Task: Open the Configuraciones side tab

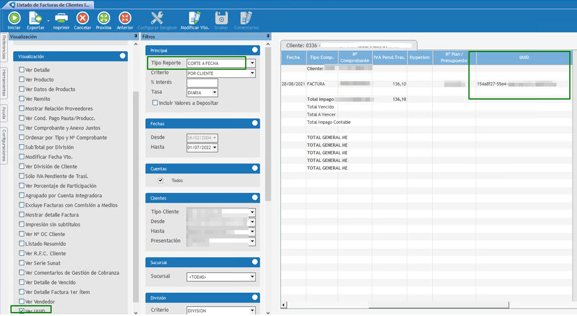Action: [4, 145]
